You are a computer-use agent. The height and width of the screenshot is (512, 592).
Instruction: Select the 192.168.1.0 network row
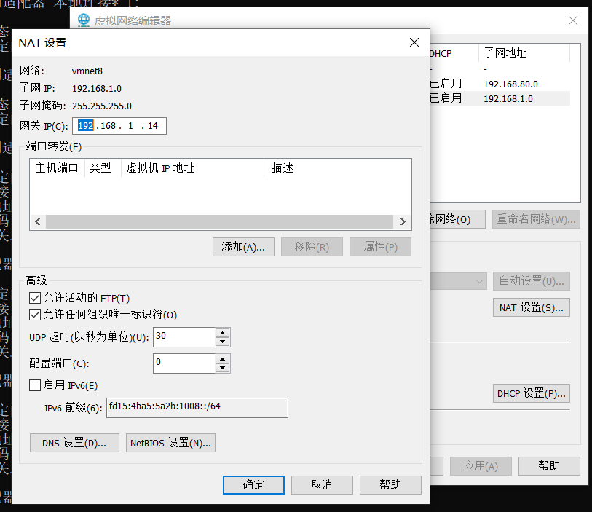(x=500, y=98)
